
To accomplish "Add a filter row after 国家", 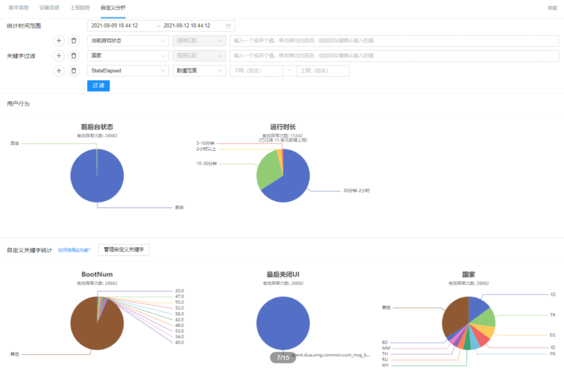I will pyautogui.click(x=59, y=56).
